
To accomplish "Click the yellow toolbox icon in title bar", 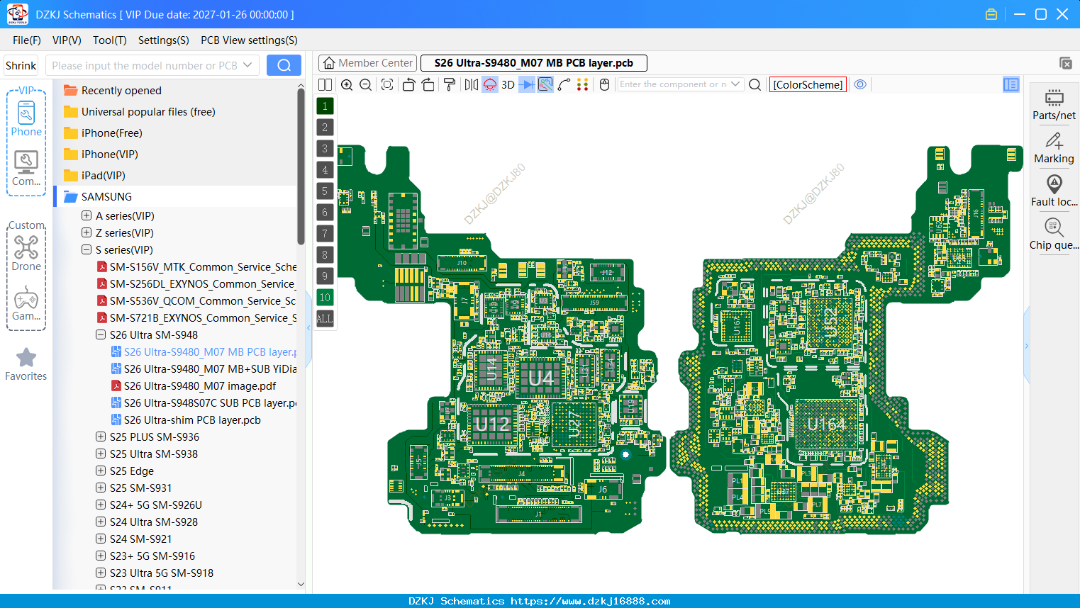I will [991, 14].
